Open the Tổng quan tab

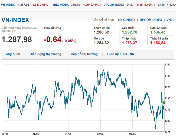pos(12,54)
